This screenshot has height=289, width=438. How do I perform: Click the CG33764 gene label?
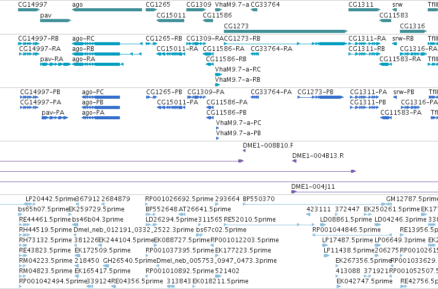265,5
